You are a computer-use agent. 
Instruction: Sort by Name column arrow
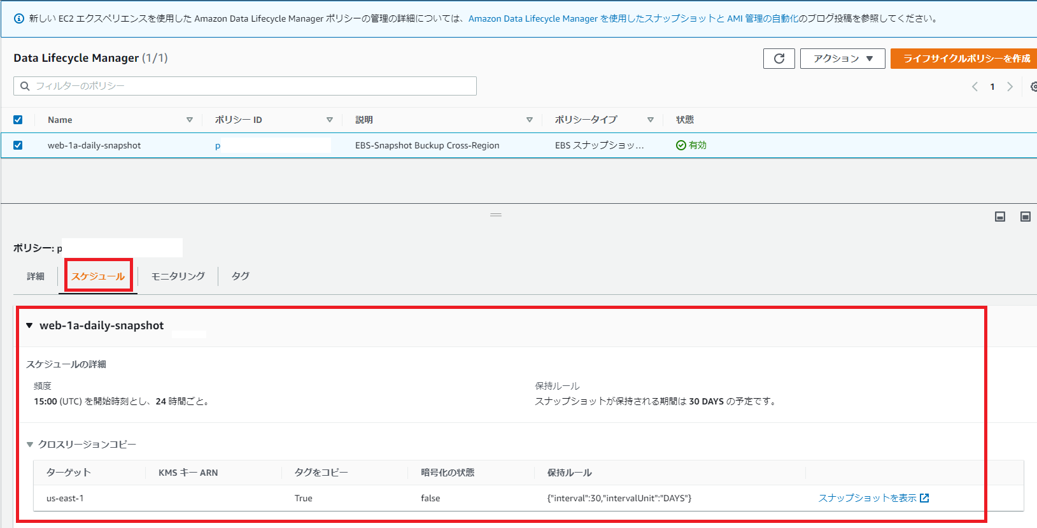(189, 120)
